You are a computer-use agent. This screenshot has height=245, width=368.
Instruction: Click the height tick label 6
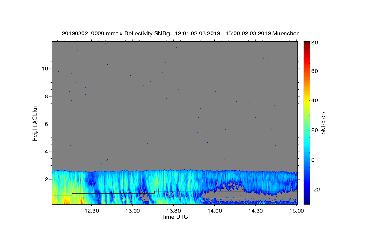(x=47, y=124)
